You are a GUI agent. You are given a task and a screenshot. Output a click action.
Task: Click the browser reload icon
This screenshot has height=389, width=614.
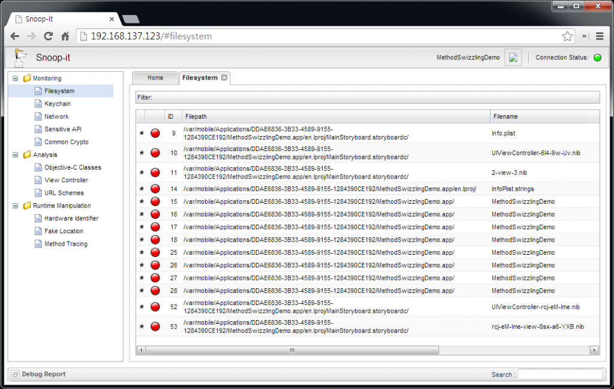pyautogui.click(x=49, y=36)
